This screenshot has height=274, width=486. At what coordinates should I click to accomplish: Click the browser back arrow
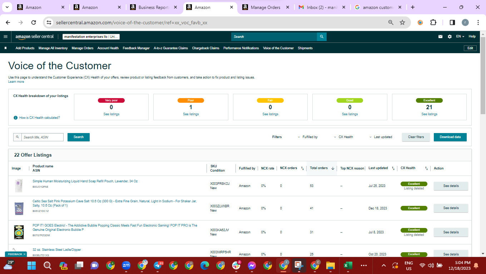click(8, 22)
